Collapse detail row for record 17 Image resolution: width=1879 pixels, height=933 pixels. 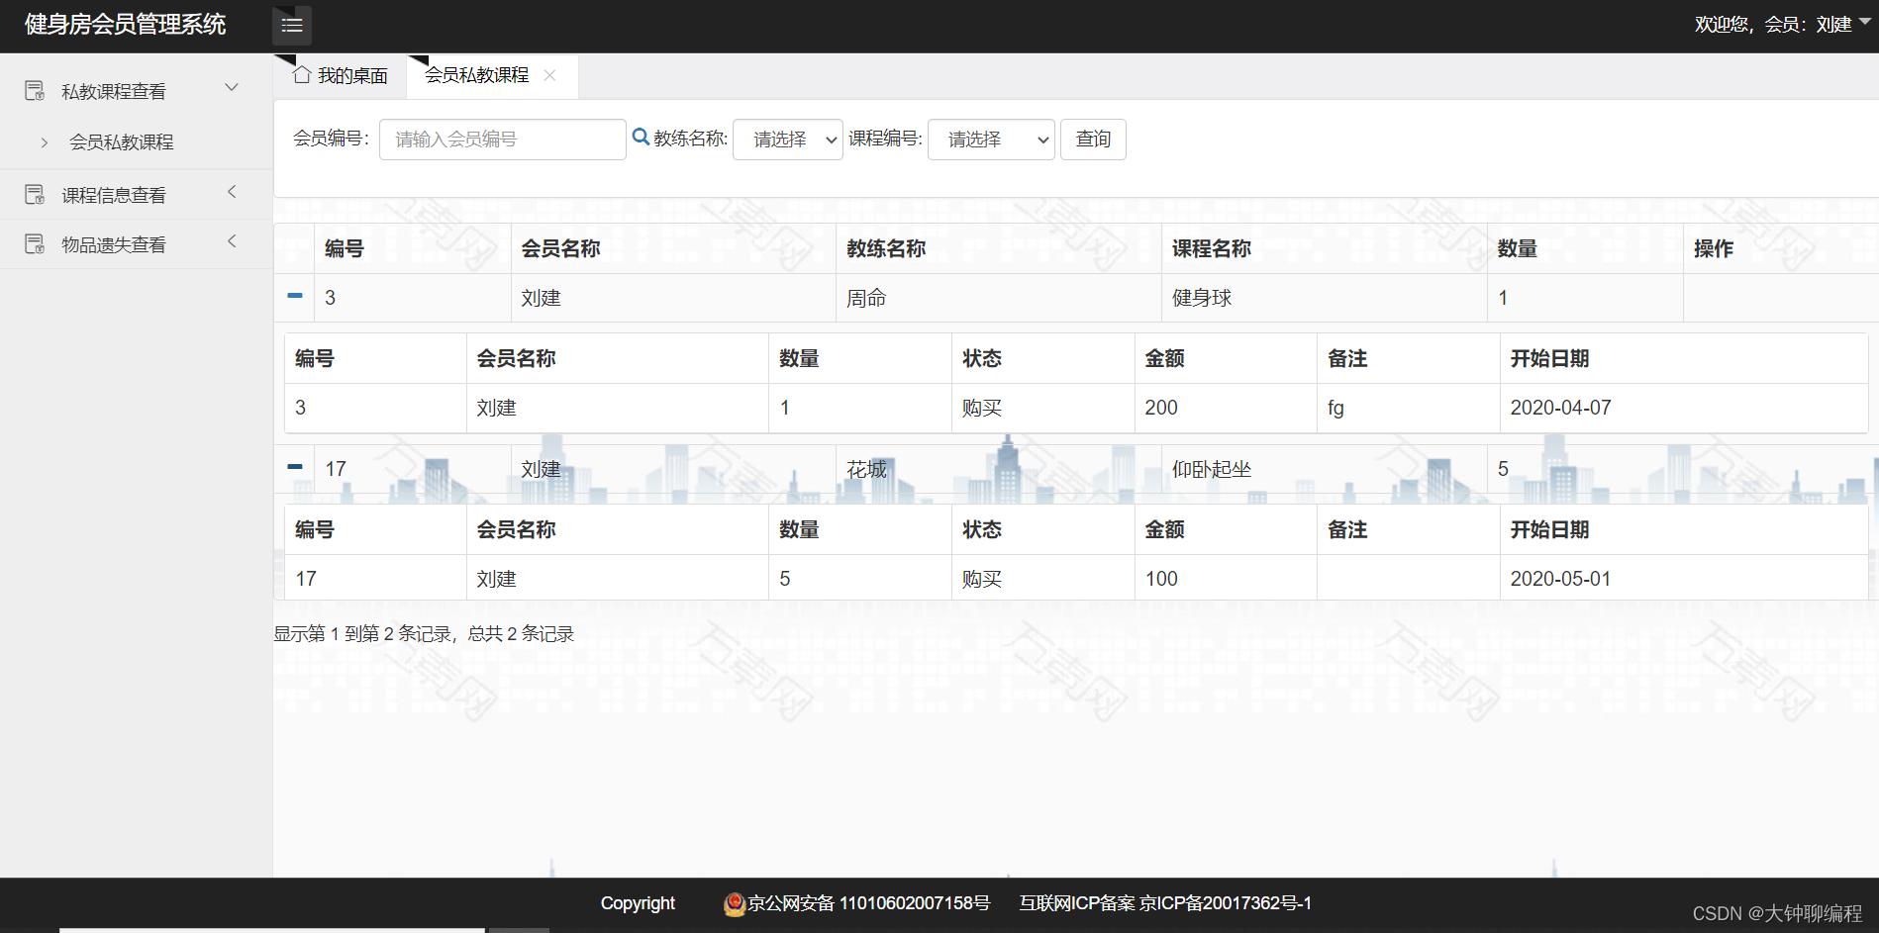tap(293, 465)
